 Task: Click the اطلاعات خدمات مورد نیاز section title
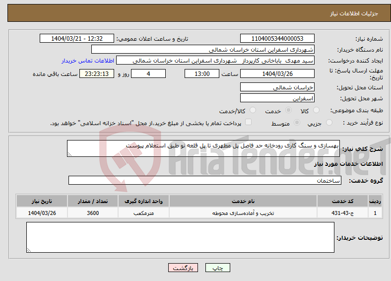pos(348,164)
